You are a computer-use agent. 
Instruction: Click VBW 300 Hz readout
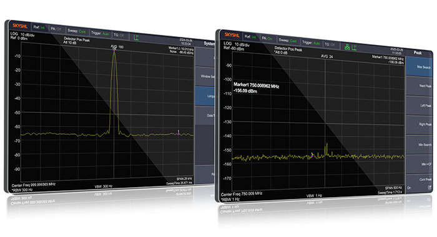(104, 186)
